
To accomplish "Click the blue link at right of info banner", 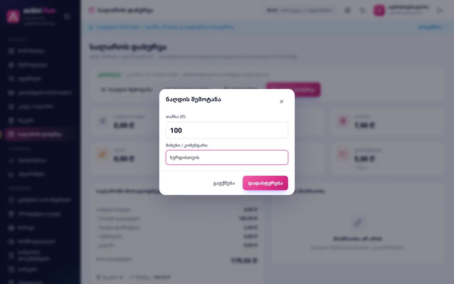I will [430, 27].
